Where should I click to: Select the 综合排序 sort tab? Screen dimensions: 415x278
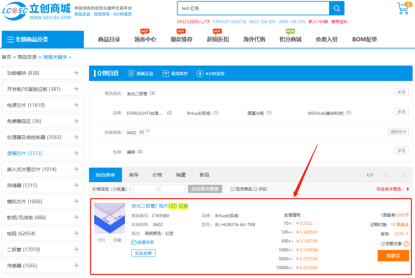pos(105,175)
